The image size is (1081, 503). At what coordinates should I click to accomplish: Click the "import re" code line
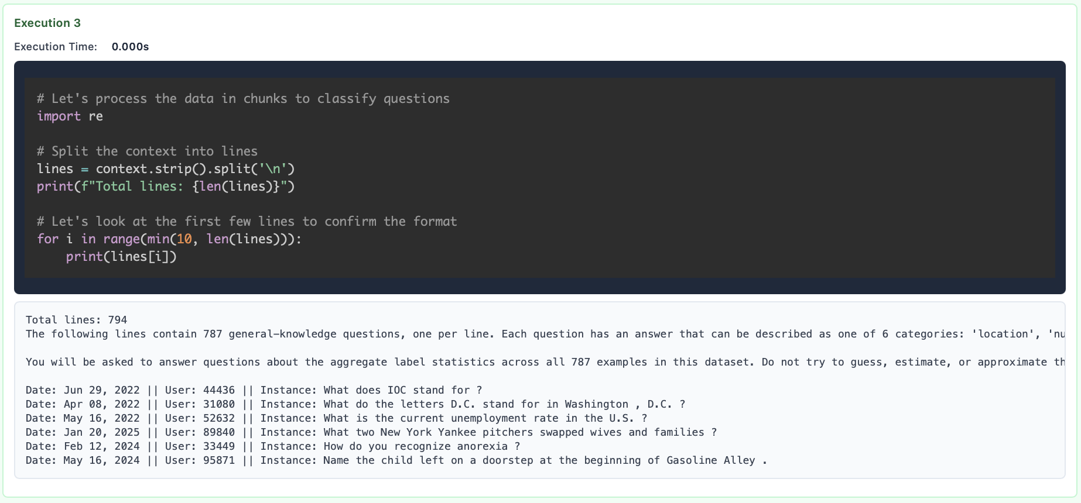coord(70,116)
